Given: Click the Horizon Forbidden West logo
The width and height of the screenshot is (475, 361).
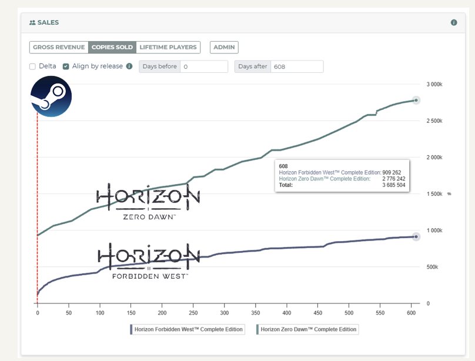Looking at the screenshot, I should [149, 261].
